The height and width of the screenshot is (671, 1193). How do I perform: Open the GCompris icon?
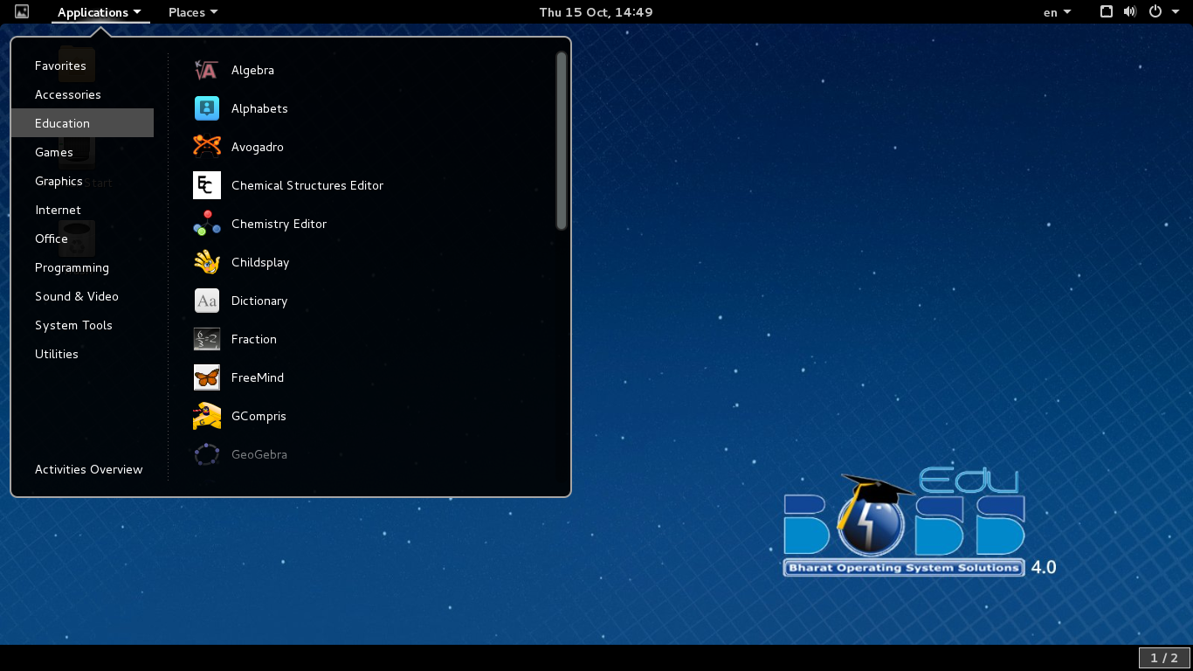click(x=207, y=416)
